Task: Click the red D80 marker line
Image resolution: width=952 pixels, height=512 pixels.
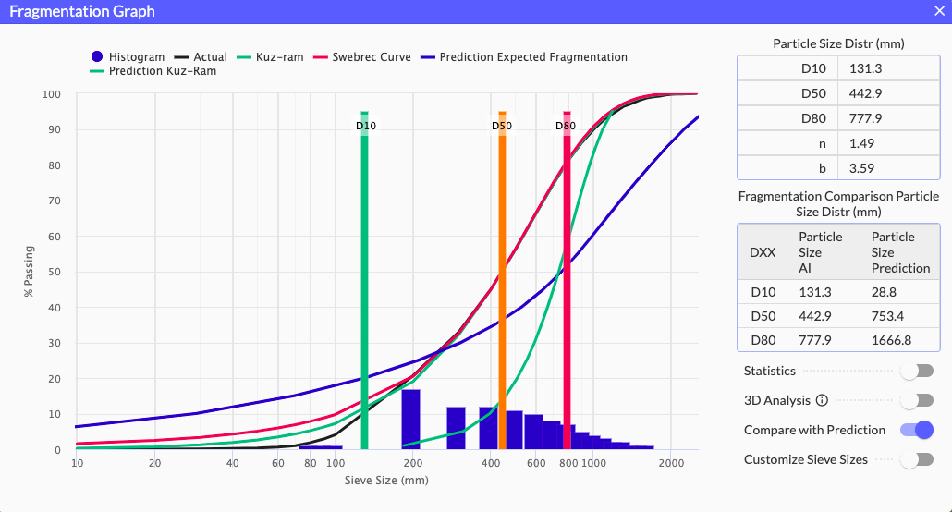Action: 567,277
